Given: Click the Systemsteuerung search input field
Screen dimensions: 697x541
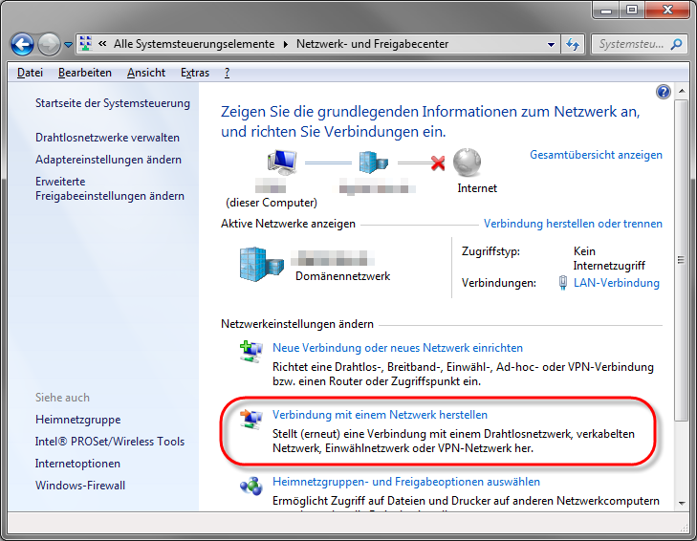Looking at the screenshot, I should (633, 44).
